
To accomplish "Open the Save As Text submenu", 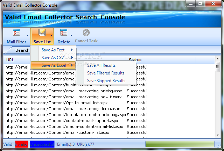I will (x=53, y=50).
